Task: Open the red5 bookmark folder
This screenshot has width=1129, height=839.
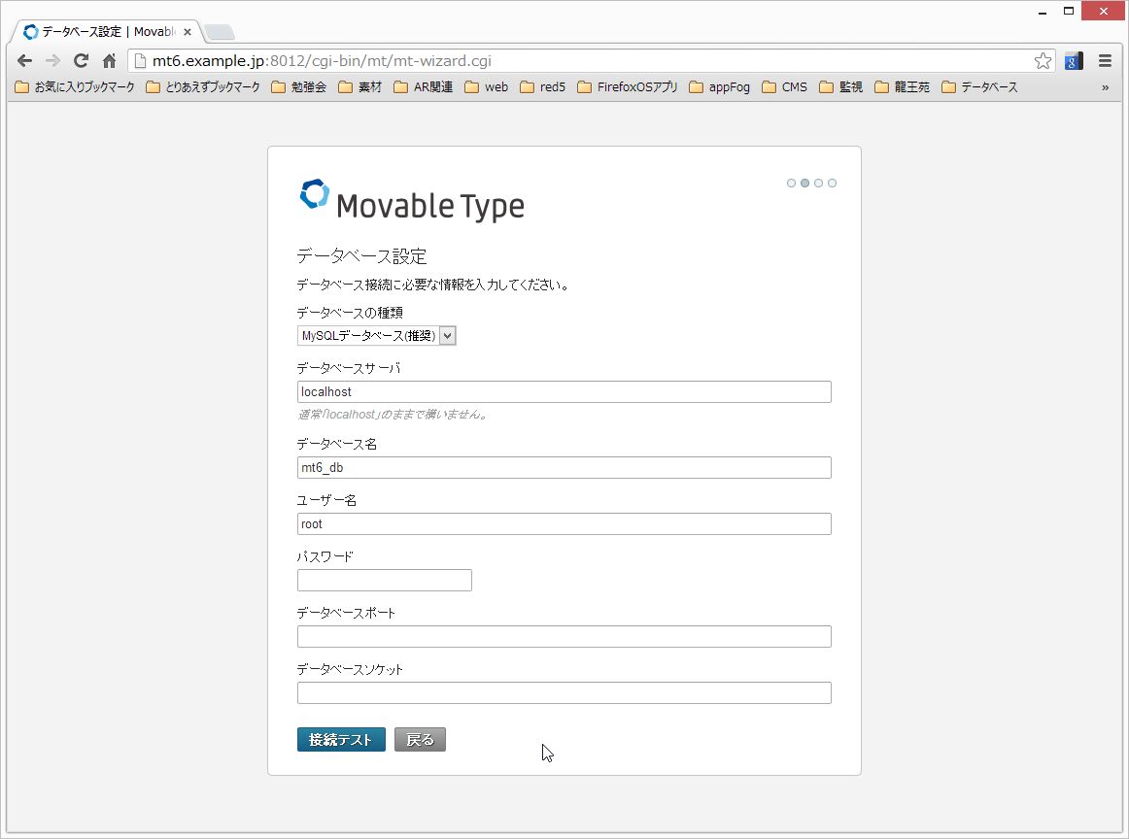Action: [x=543, y=87]
